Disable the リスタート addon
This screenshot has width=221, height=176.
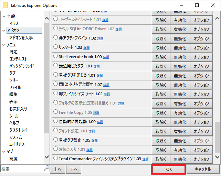click(180, 48)
